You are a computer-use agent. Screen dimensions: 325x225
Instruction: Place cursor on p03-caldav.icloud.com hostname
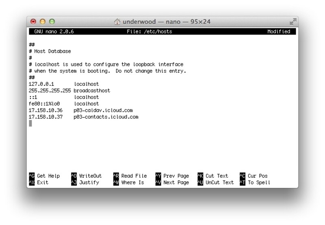point(103,110)
